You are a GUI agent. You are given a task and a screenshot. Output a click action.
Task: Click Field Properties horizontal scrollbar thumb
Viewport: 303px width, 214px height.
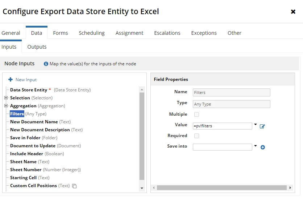coord(222,188)
